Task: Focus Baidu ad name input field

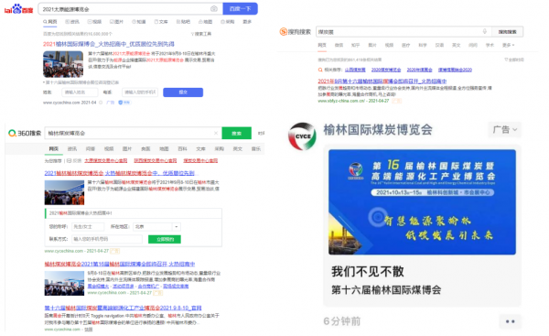Action: tap(80, 92)
